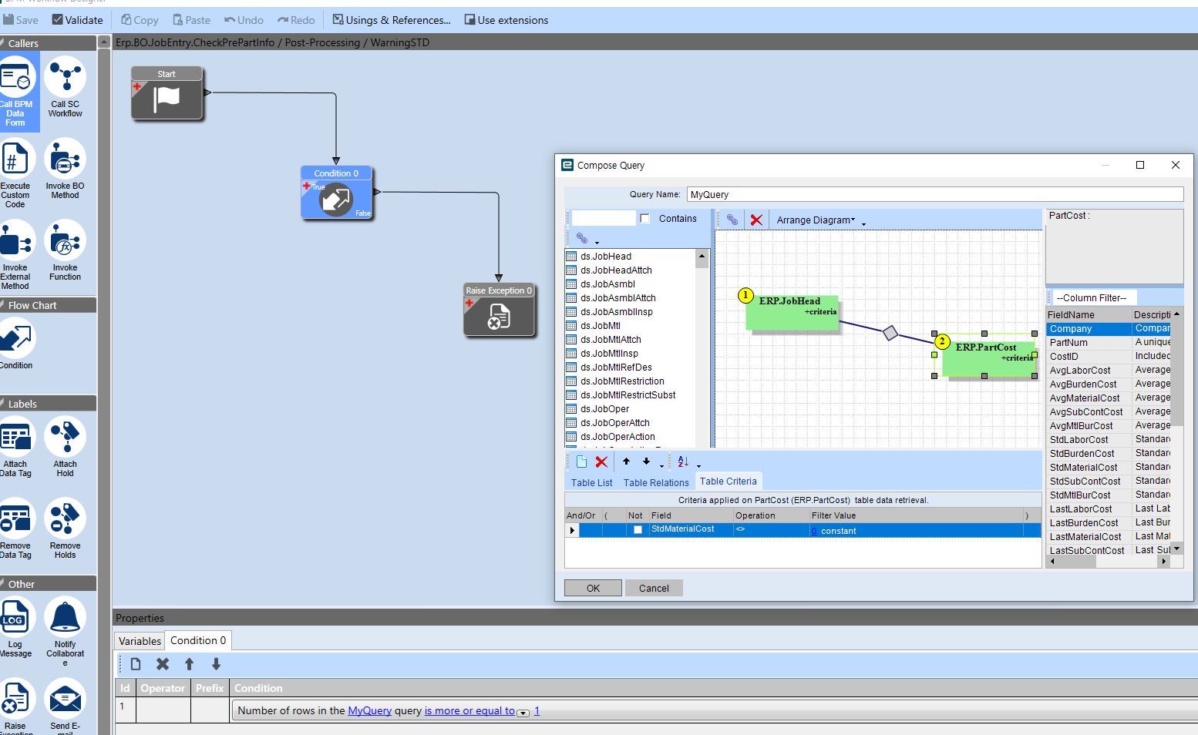Click the MyQuery link in condition
Screen dimensions: 1198x735
369,711
